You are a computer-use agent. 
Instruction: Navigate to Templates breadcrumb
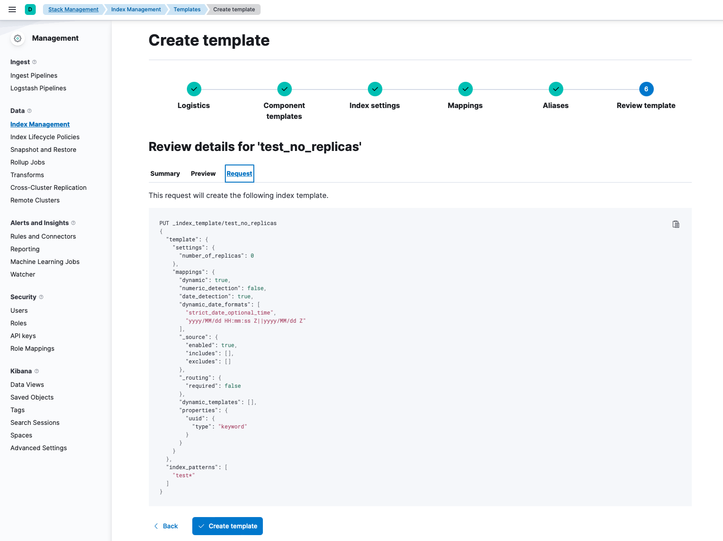[187, 9]
